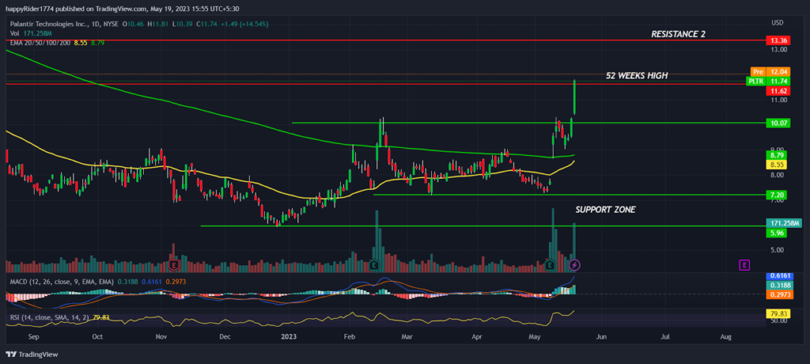Click the Sep label on time axis

(x=33, y=336)
